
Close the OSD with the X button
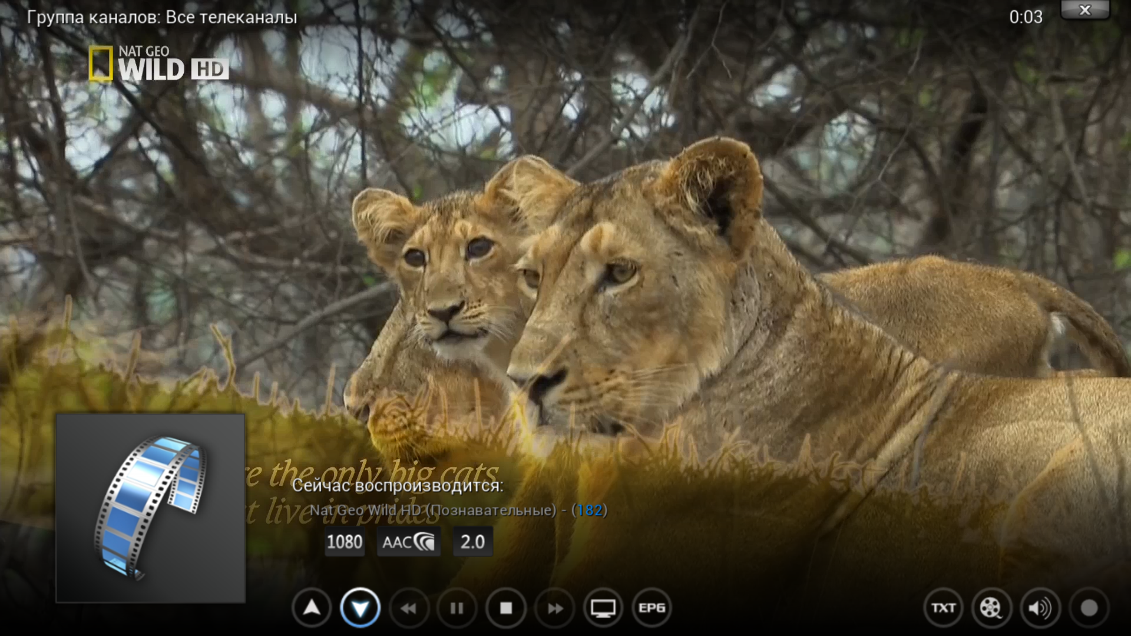point(1084,10)
